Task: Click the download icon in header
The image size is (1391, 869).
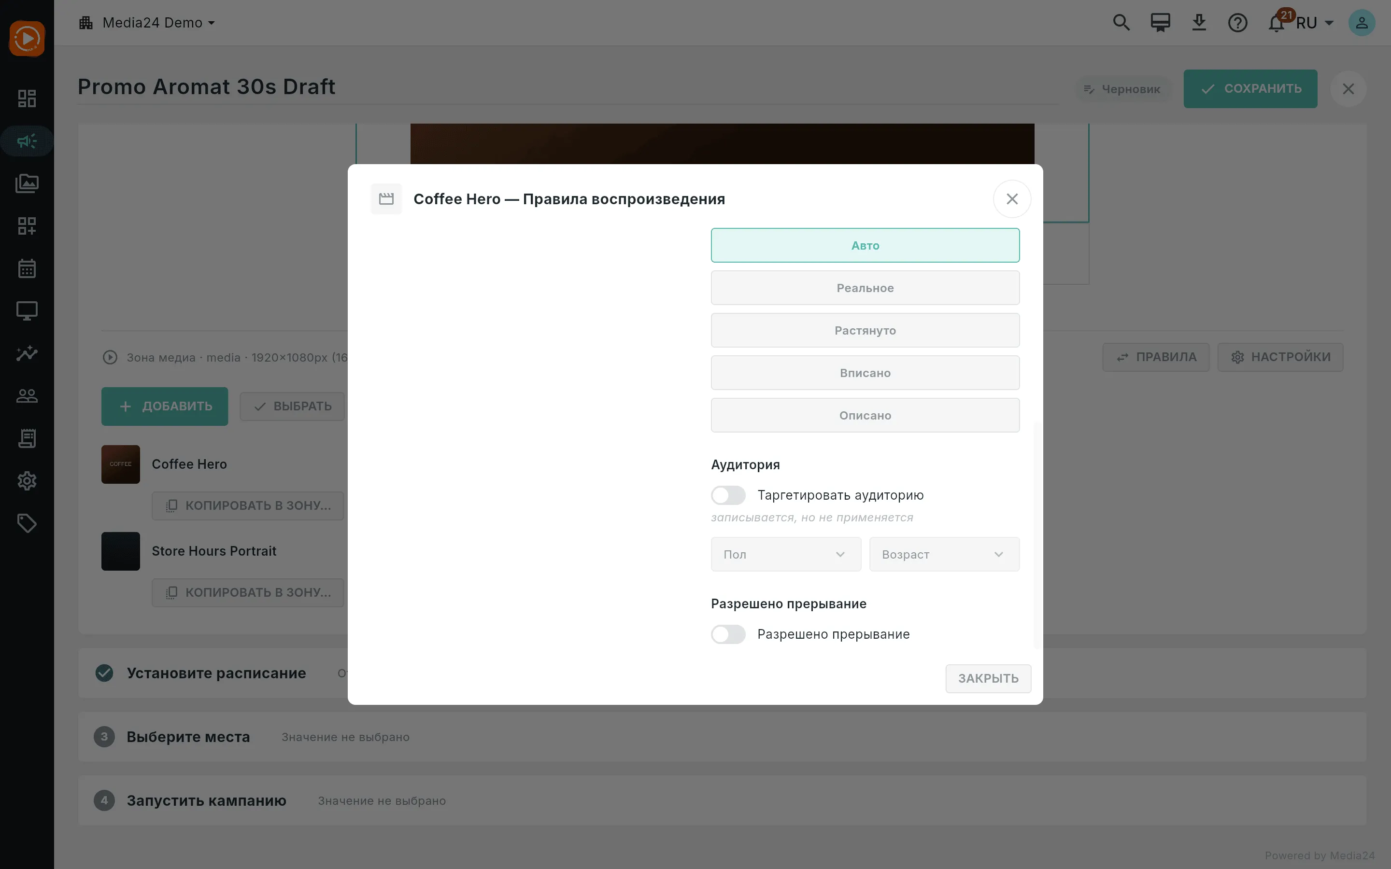Action: tap(1199, 23)
